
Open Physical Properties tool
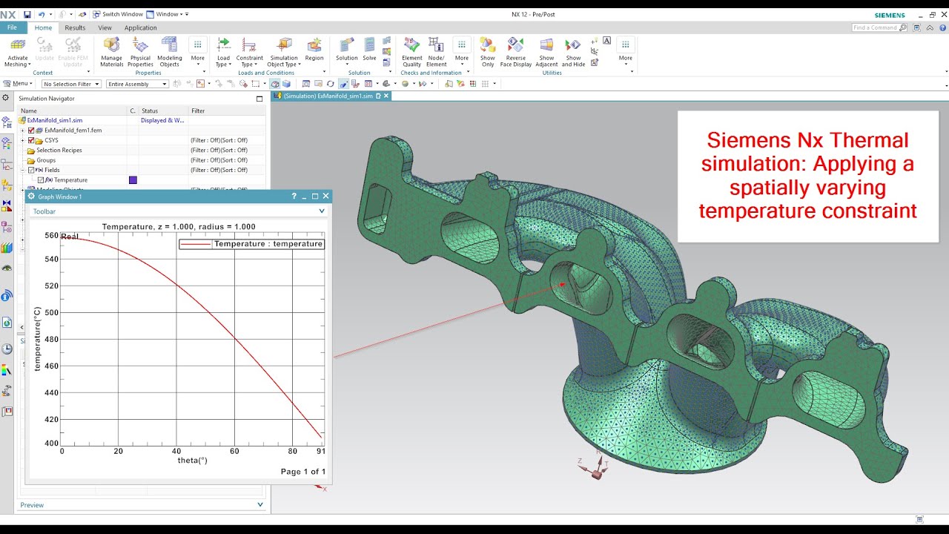[140, 53]
